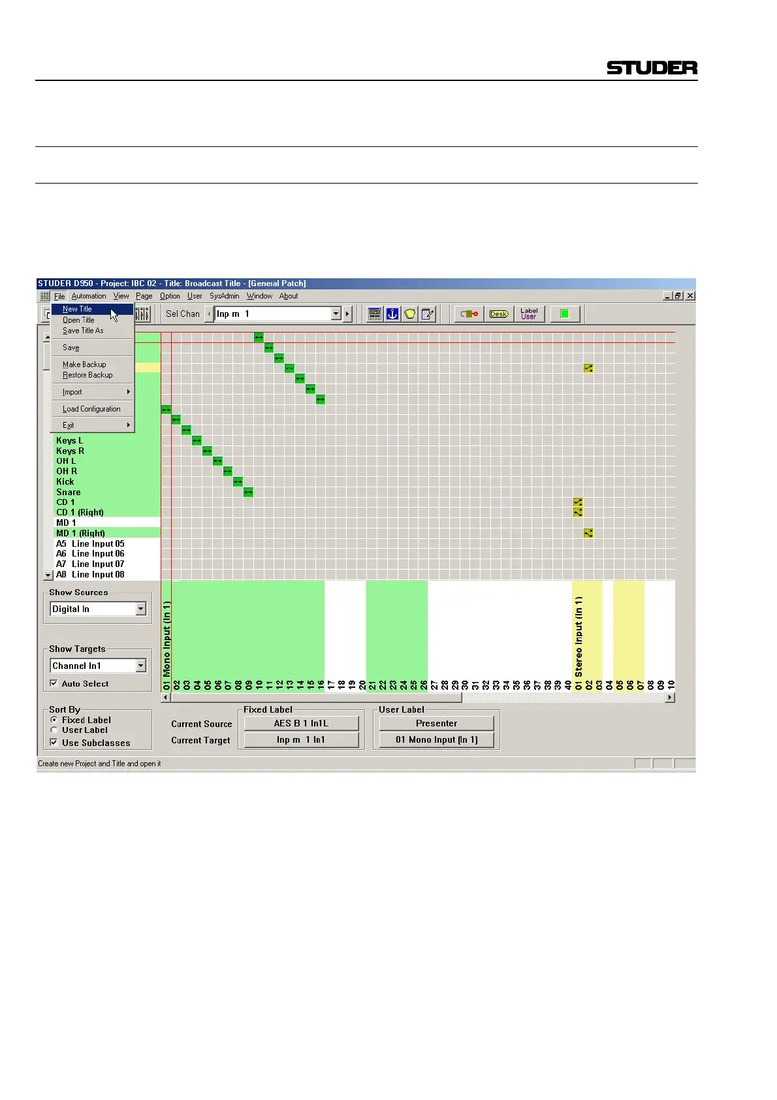Click the fader mixer icon in toolbar
The image size is (777, 1100).
[x=143, y=314]
